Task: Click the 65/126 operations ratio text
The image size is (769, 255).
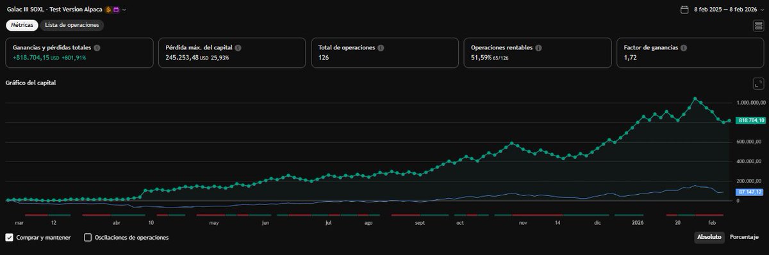Action: pos(500,58)
